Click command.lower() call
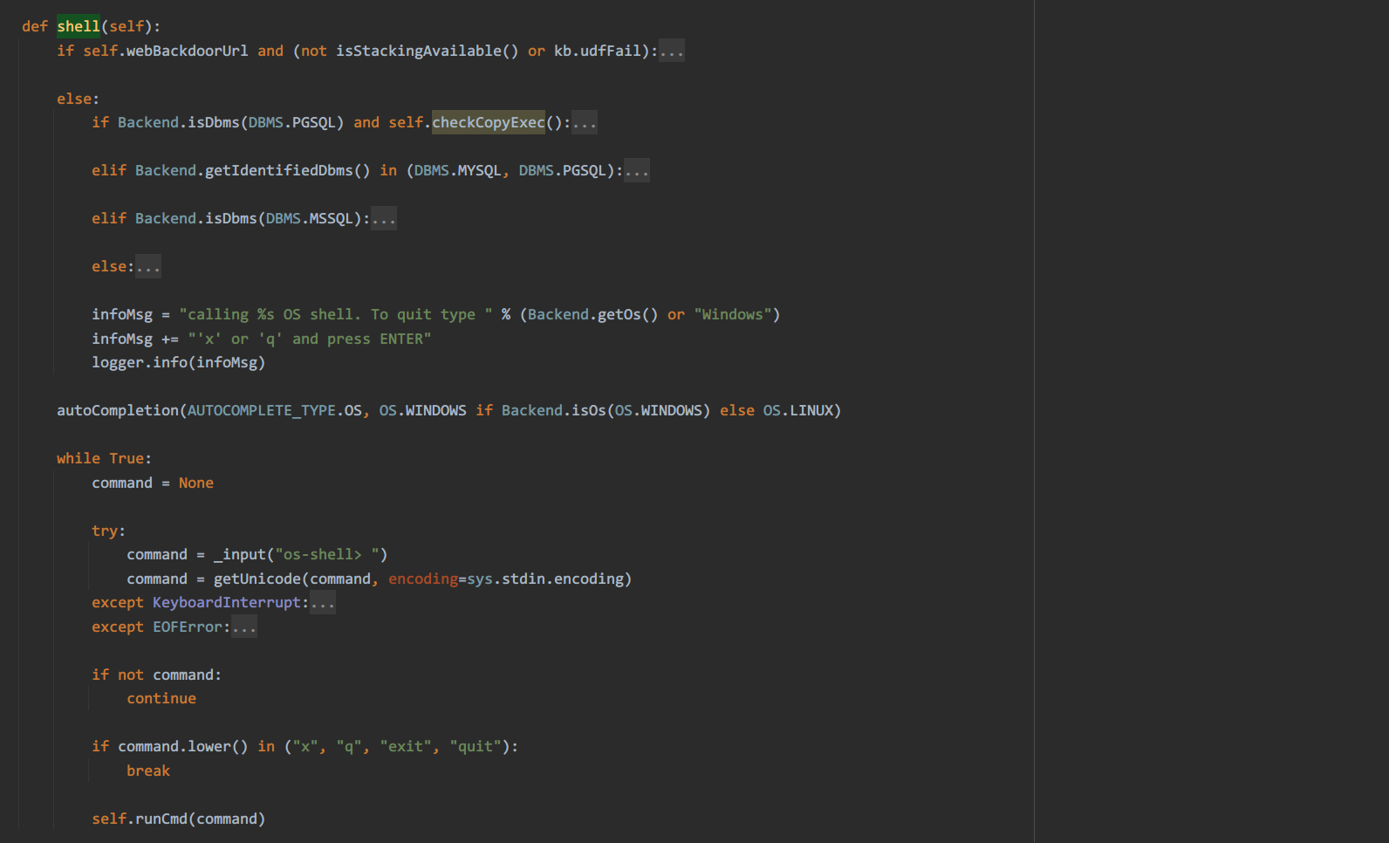Screen dimensions: 1389x843 [x=183, y=746]
